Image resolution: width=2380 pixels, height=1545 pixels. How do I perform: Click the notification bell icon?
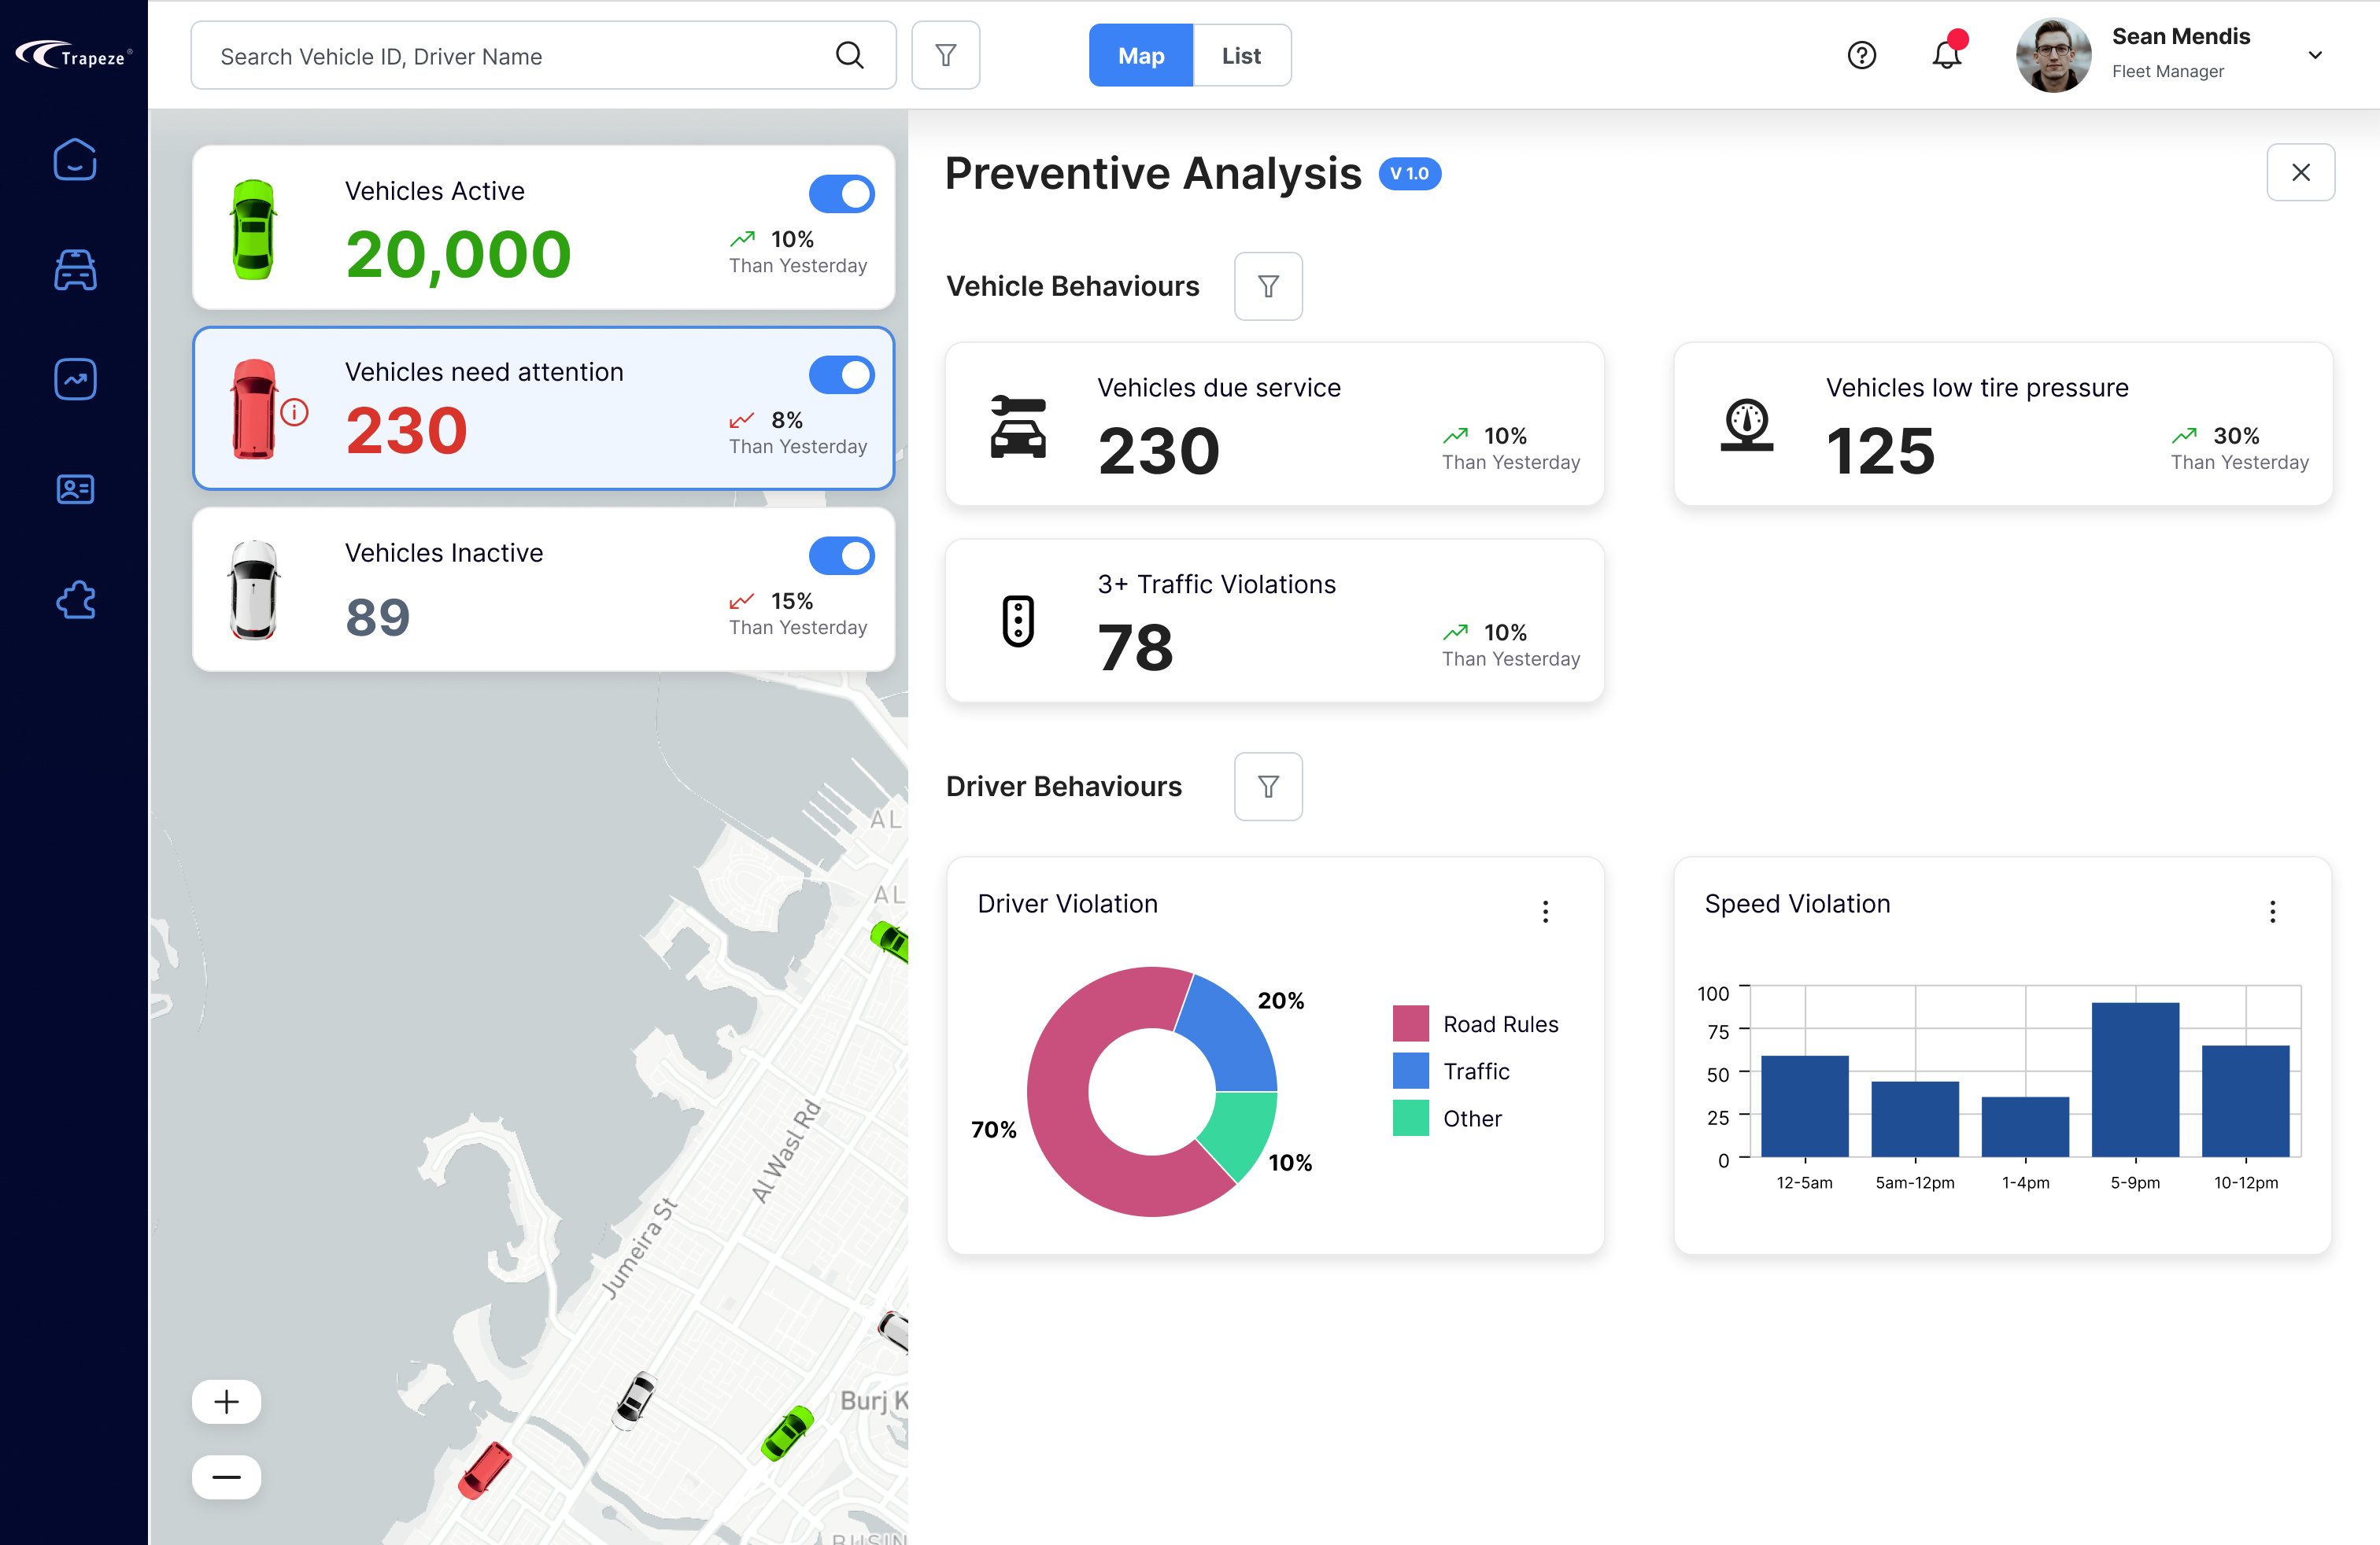point(1946,55)
